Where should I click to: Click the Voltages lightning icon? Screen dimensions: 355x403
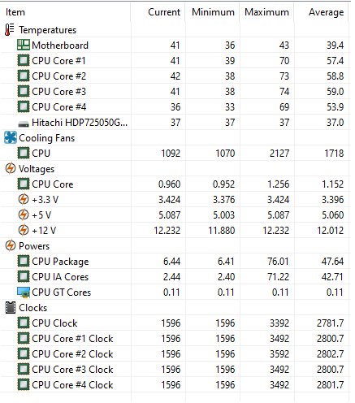pyautogui.click(x=11, y=168)
